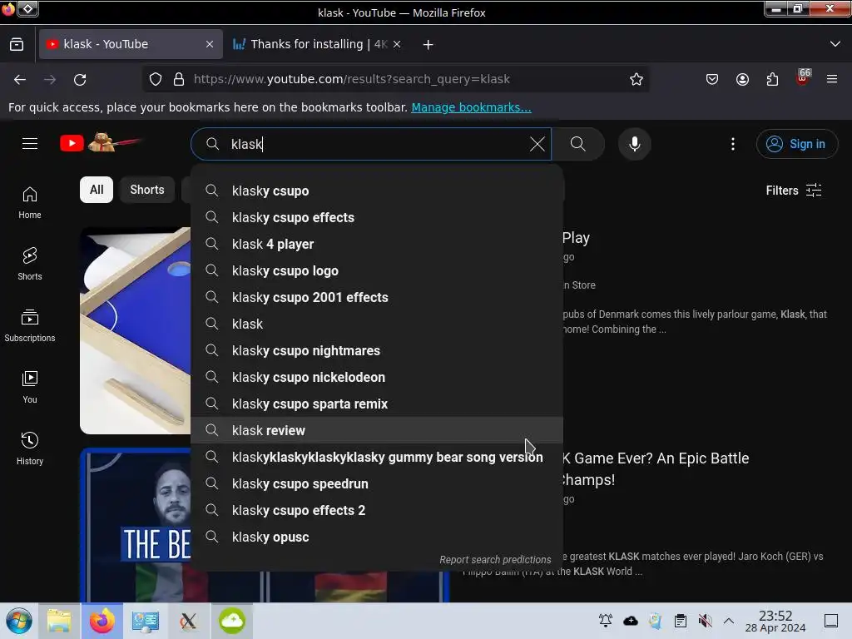Open the Start menu orb
Image resolution: width=852 pixels, height=639 pixels.
pyautogui.click(x=19, y=621)
